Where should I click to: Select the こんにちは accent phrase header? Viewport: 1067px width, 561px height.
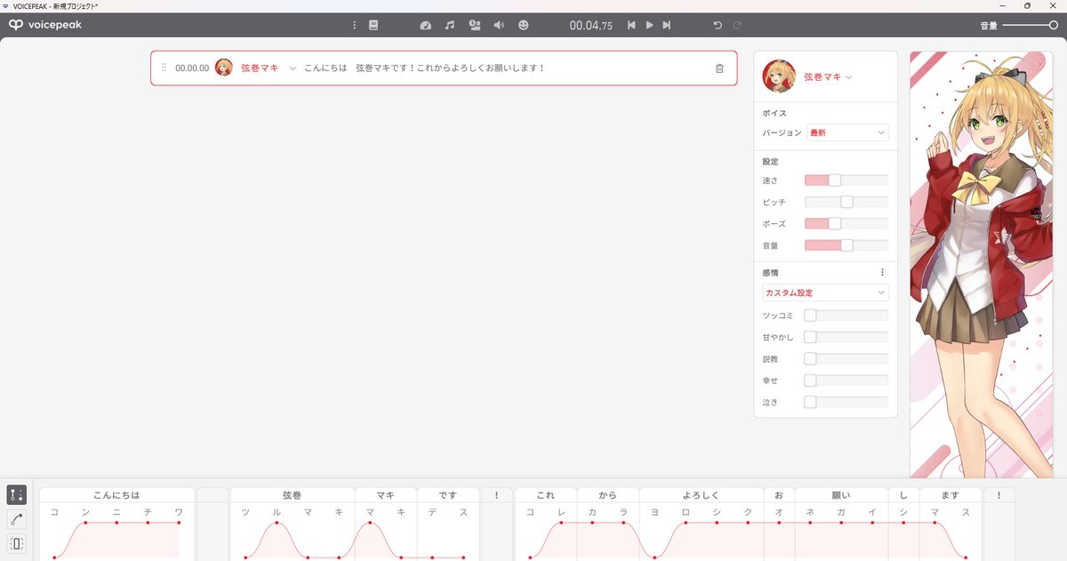tap(116, 495)
